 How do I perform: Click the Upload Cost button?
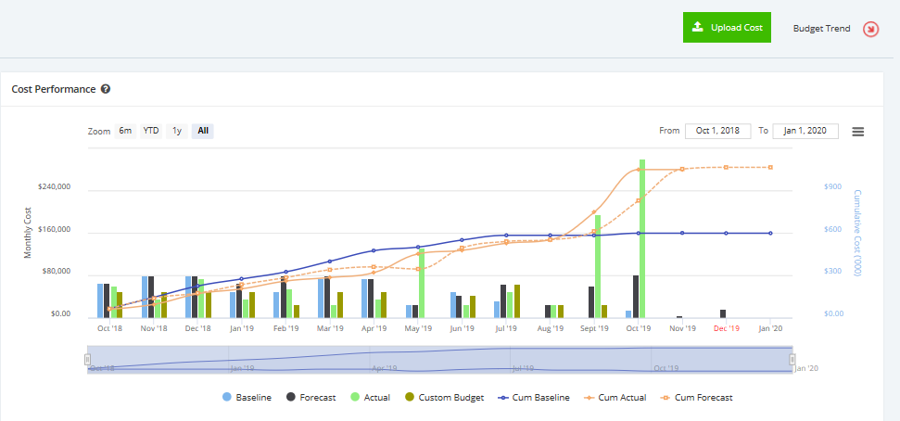pyautogui.click(x=727, y=27)
